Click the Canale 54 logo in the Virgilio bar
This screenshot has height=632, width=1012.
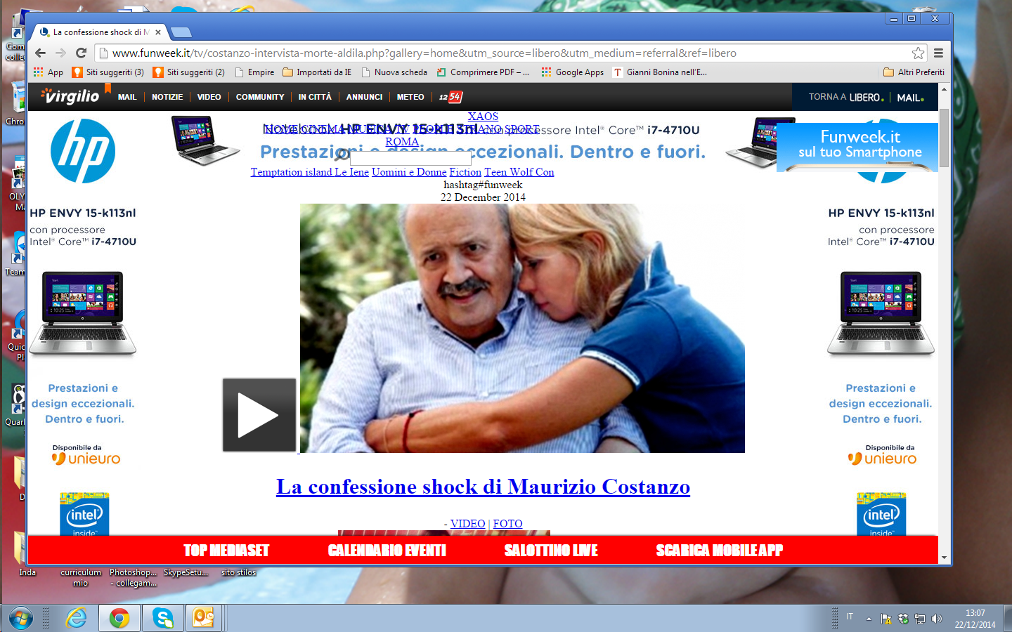pyautogui.click(x=449, y=97)
